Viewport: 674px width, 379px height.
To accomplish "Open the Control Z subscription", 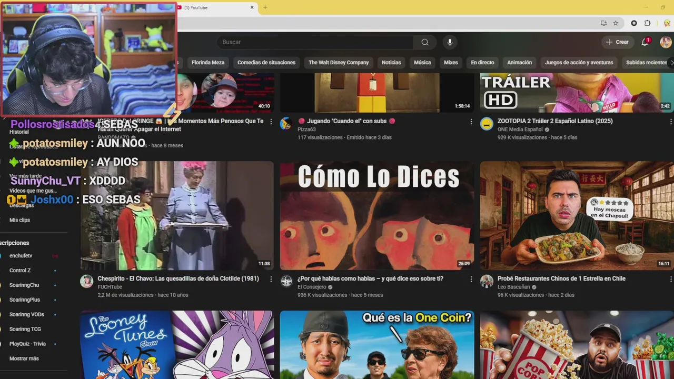I will click(20, 271).
